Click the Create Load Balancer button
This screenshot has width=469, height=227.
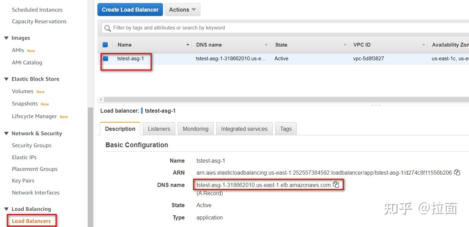click(130, 10)
